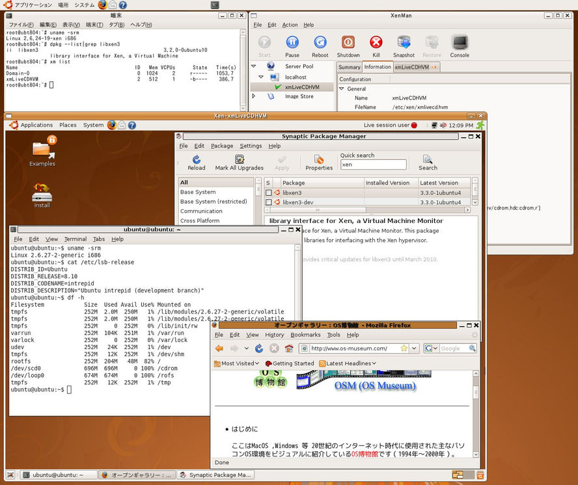Open the trash icon in guest taskbar
578x485 pixels.
(480, 475)
